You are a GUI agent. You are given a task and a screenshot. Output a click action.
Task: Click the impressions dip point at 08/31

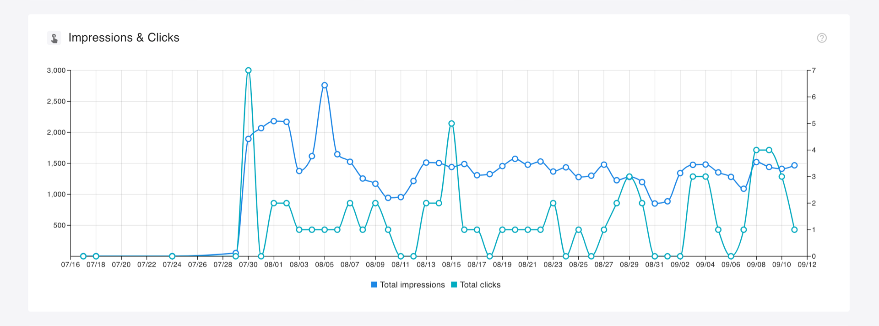[655, 203]
